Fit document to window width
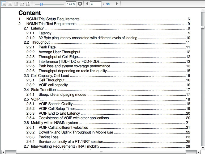This screenshot has height=154, width=205. (22, 4)
